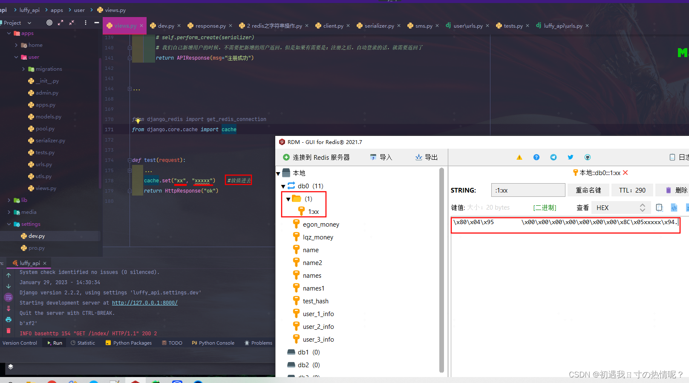Collapse the apps folder
The width and height of the screenshot is (689, 383).
9,33
